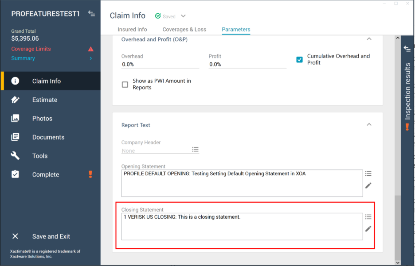Click the pencil edit icon for Closing Statement

[x=368, y=229]
